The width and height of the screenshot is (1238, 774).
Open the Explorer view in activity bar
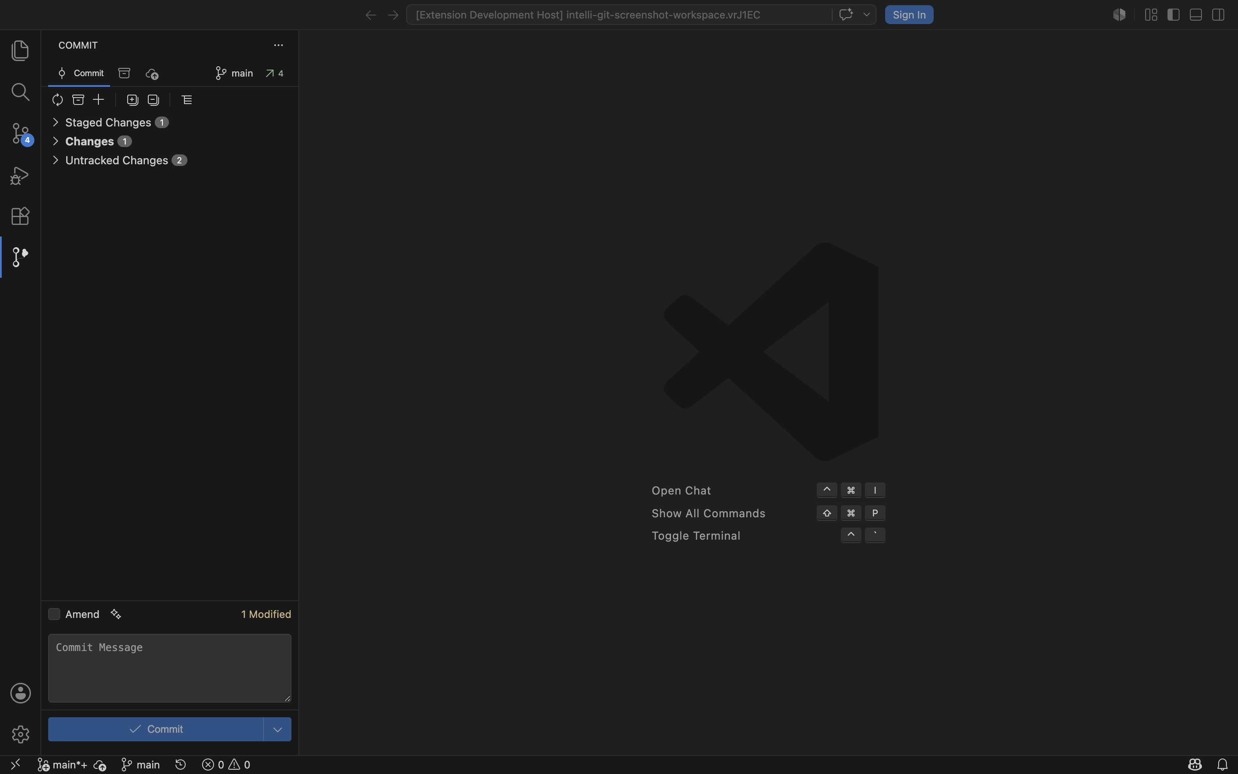(20, 50)
